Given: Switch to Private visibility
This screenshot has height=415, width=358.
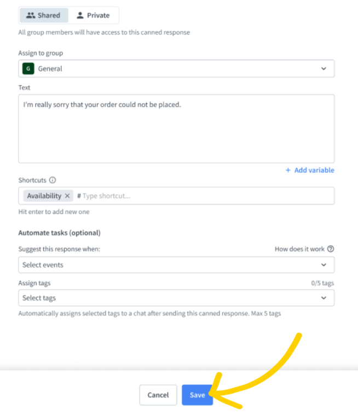Looking at the screenshot, I should click(x=93, y=15).
